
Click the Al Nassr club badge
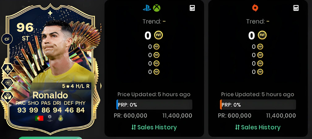[x=61, y=118]
